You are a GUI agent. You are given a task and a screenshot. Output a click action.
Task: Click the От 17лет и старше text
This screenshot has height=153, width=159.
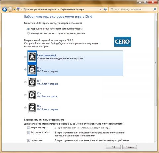(47, 97)
